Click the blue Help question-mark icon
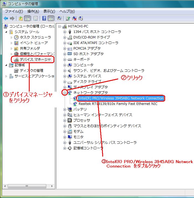The height and width of the screenshot is (198, 194). click(44, 19)
